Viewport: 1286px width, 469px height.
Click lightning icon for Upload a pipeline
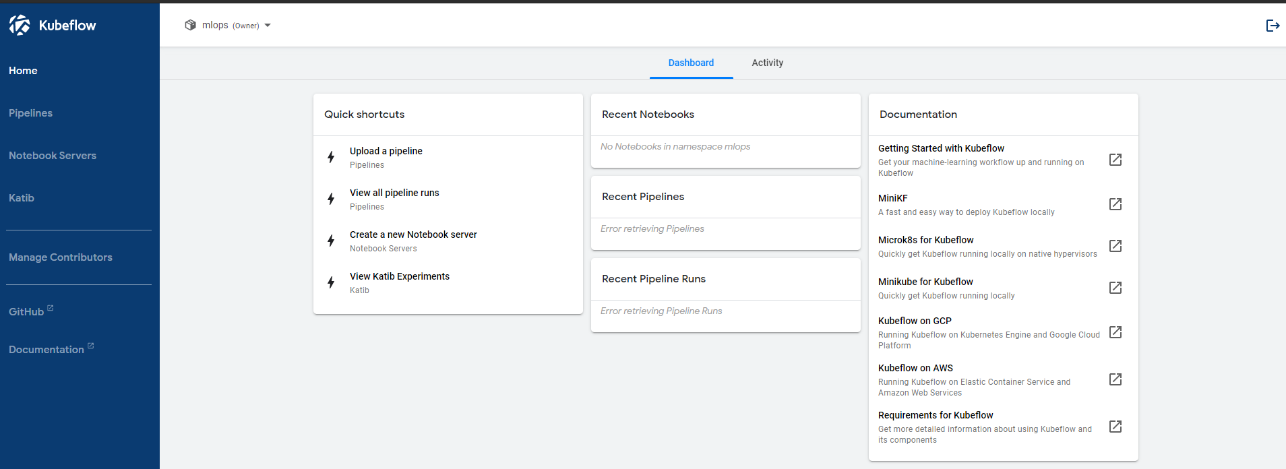tap(331, 157)
